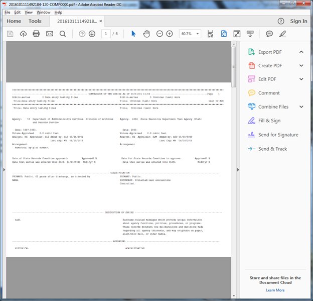The image size is (313, 301).
Task: Click the Export PDF label
Action: 270,52
